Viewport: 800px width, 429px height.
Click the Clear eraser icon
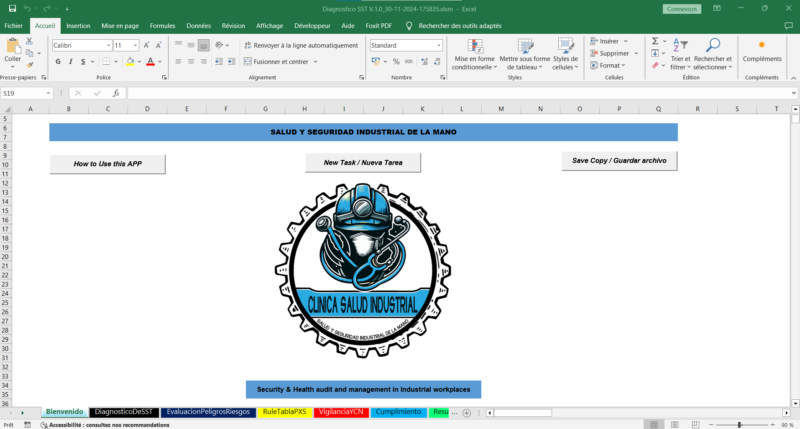(655, 65)
